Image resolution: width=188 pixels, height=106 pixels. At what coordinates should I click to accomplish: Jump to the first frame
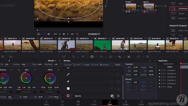55,34
